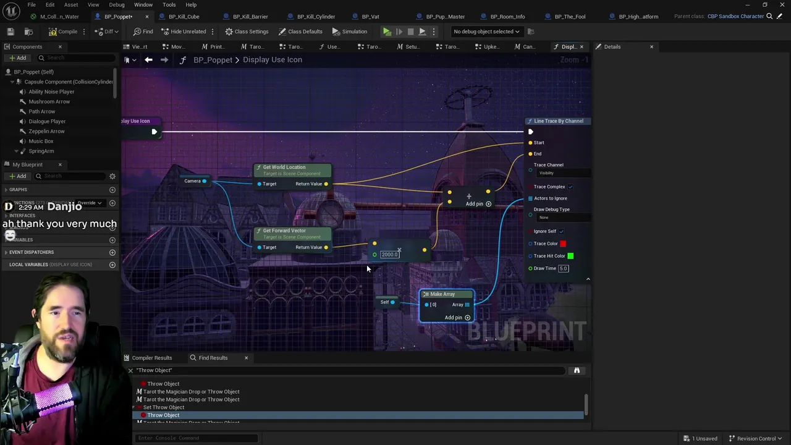Image resolution: width=791 pixels, height=445 pixels.
Task: Open the play-mode options three-dot menu
Action: point(433,32)
